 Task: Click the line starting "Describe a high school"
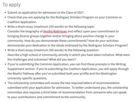tap(69, 55)
